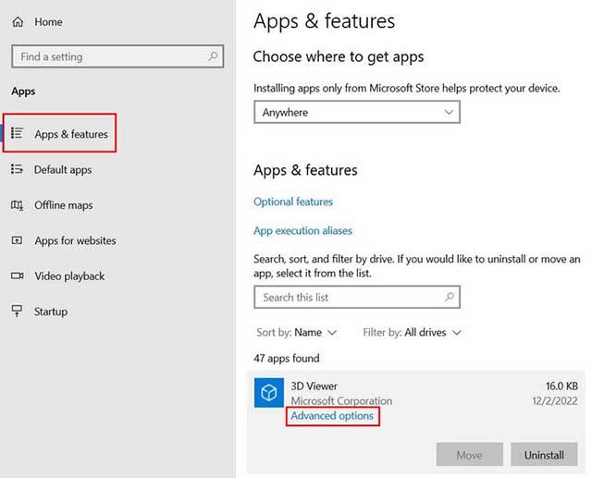
Task: Click the Apps & features list icon
Action: coord(17,134)
